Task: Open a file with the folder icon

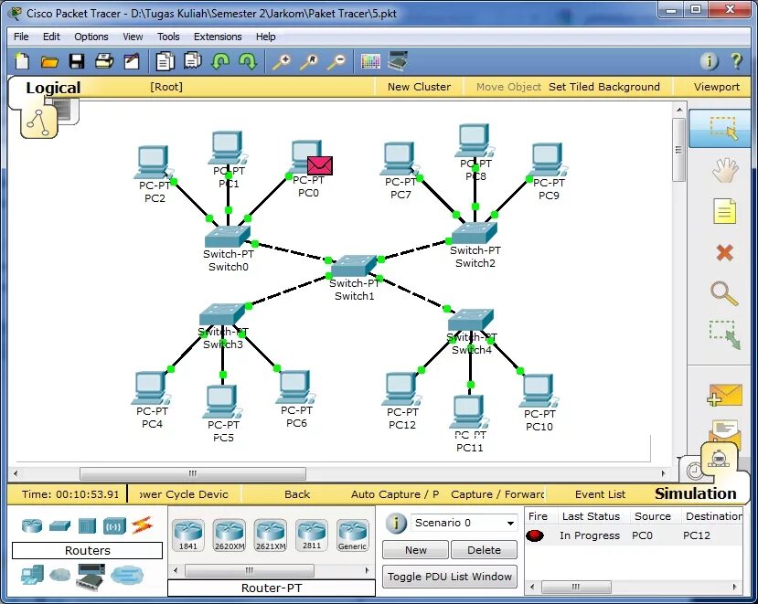Action: [49, 62]
